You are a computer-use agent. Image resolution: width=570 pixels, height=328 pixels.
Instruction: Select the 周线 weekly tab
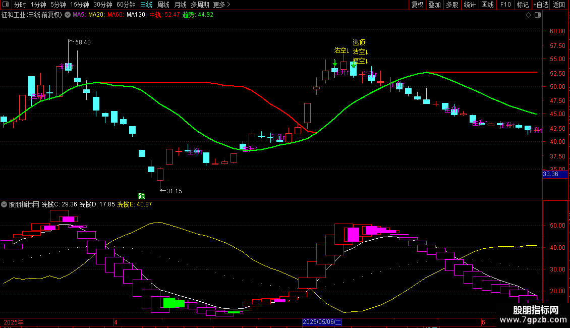pos(163,5)
